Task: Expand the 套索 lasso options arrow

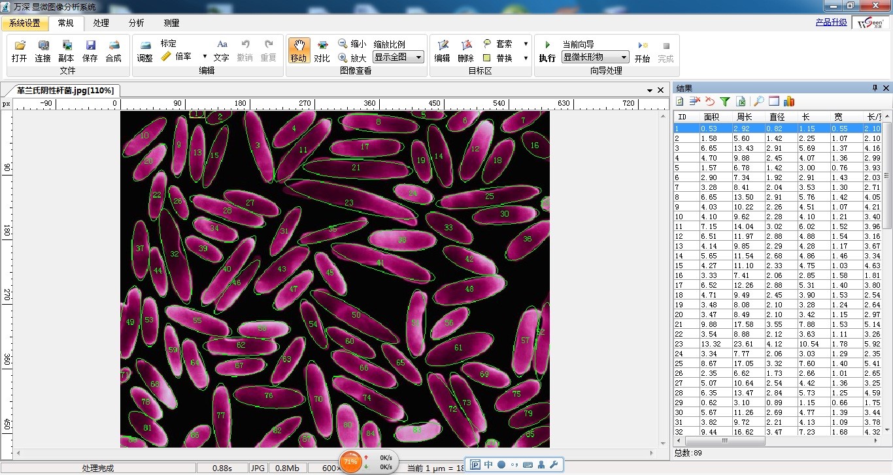Action: click(526, 44)
